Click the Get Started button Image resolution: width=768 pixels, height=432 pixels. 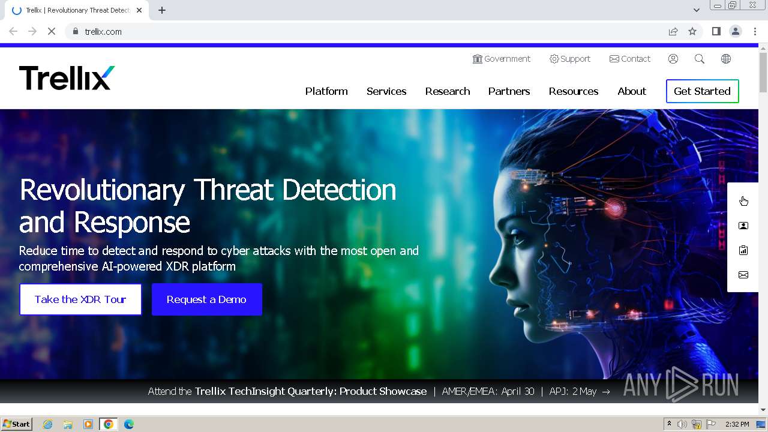pyautogui.click(x=702, y=91)
